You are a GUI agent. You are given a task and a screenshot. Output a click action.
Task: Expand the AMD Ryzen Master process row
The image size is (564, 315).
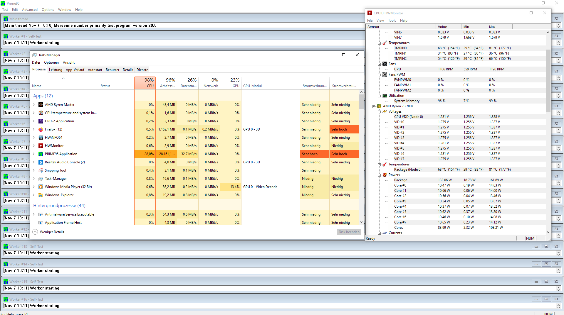pos(34,105)
